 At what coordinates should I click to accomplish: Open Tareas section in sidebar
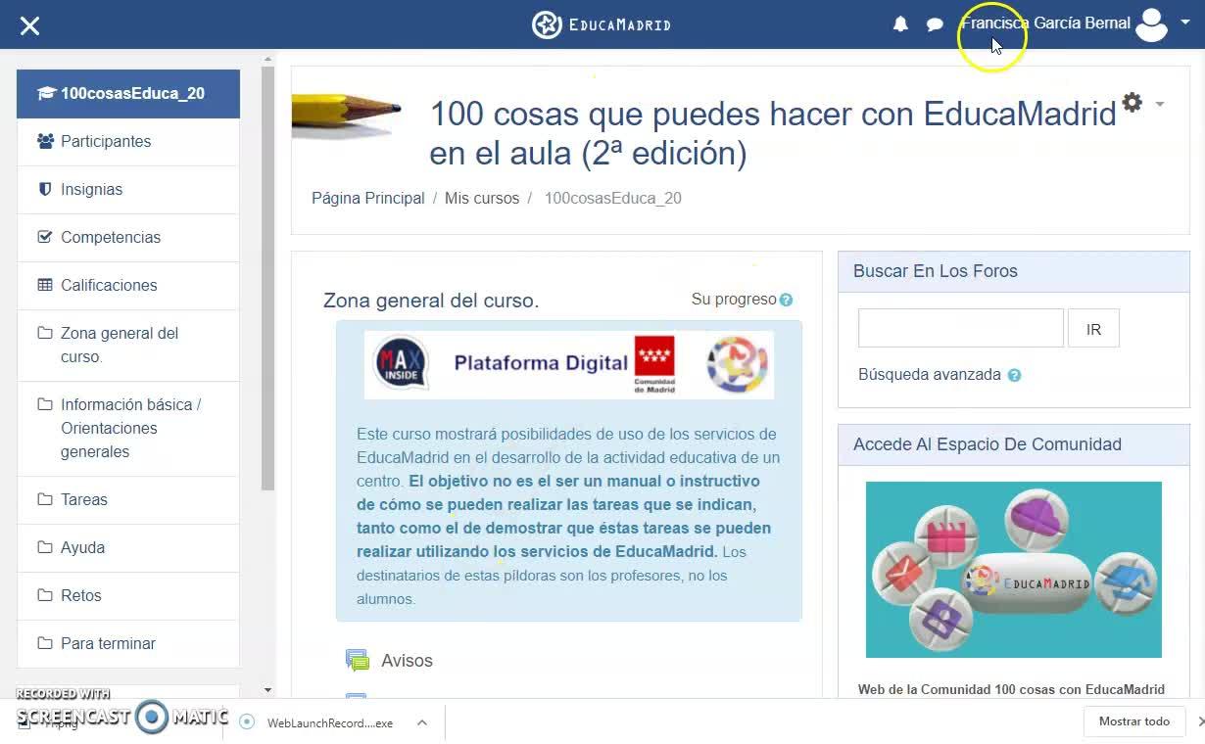[128, 500]
